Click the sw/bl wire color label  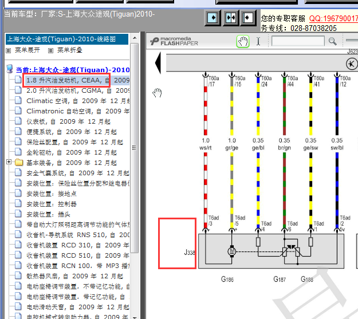click(x=337, y=148)
